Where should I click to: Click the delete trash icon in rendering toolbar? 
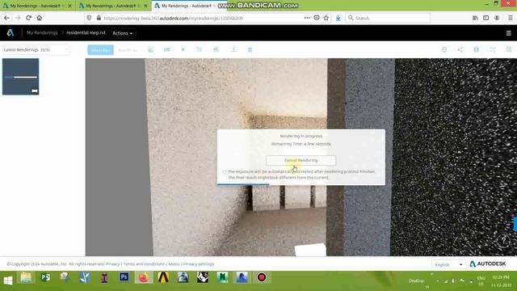250,49
